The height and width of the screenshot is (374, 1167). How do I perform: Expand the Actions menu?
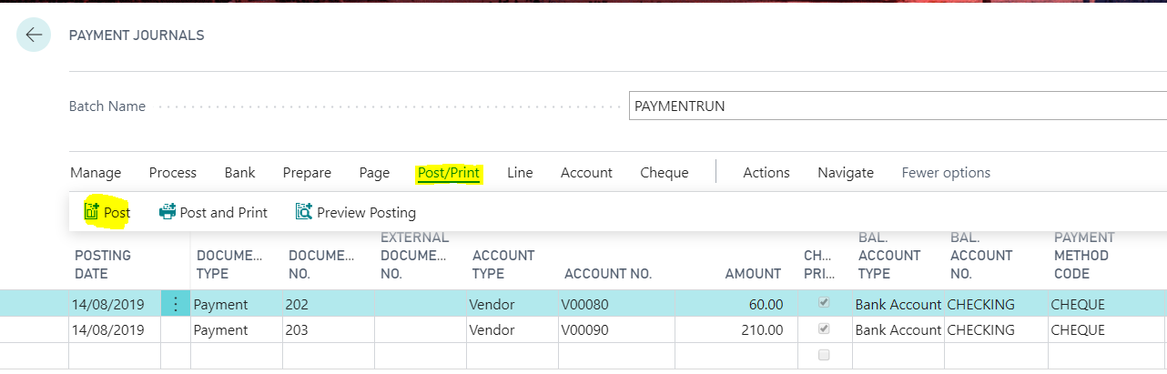(x=766, y=173)
